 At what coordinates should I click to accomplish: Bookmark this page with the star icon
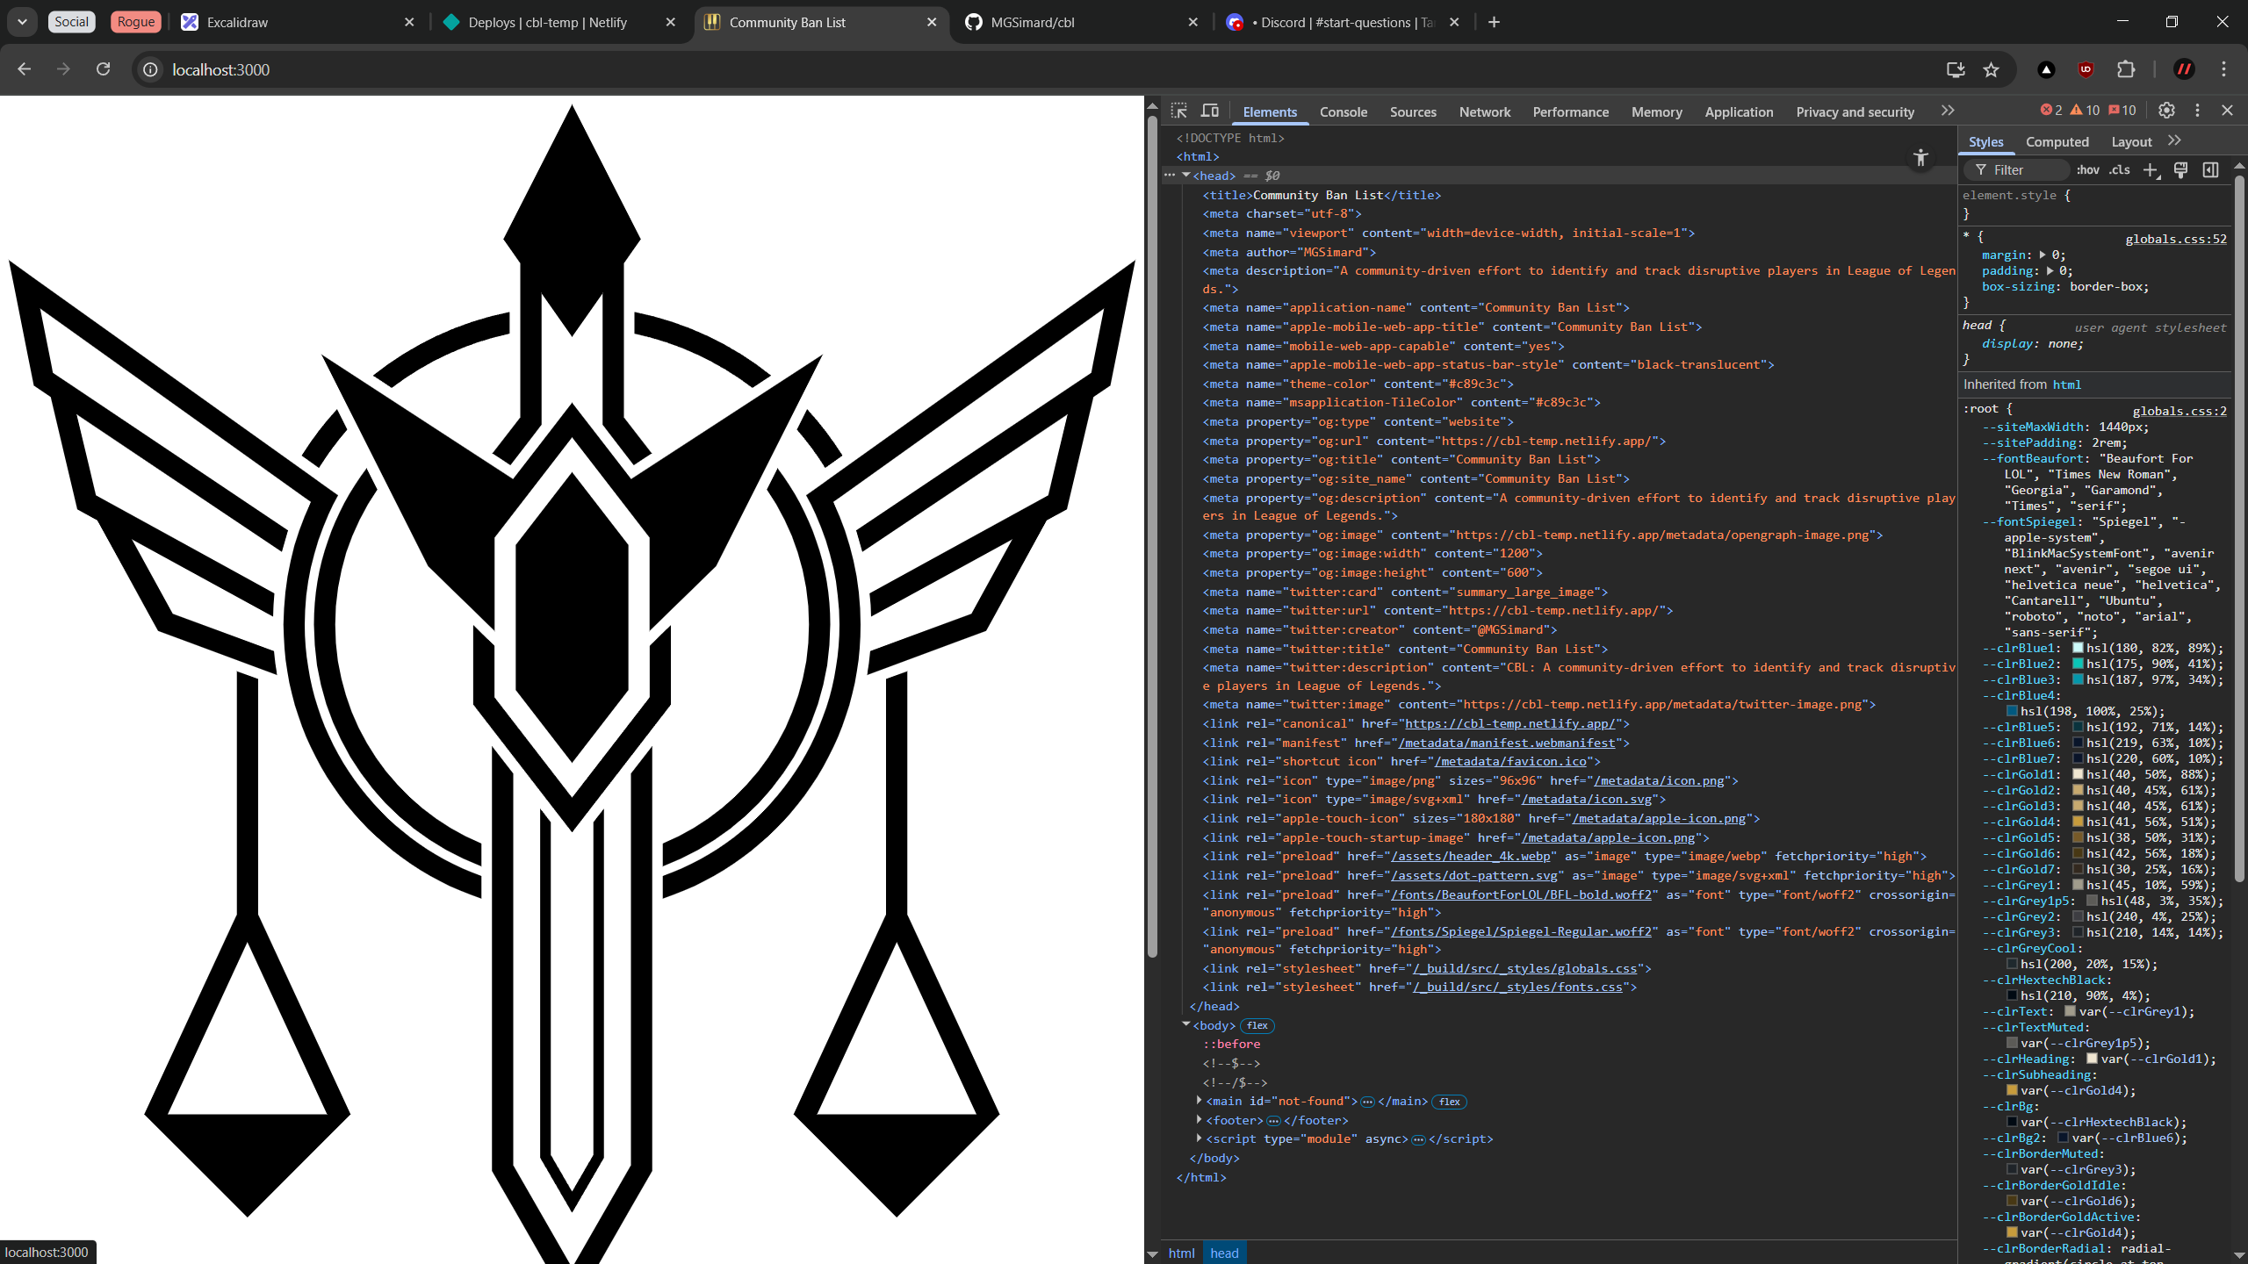[1991, 69]
